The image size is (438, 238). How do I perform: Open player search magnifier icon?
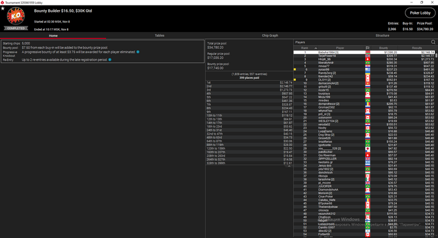pyautogui.click(x=433, y=42)
